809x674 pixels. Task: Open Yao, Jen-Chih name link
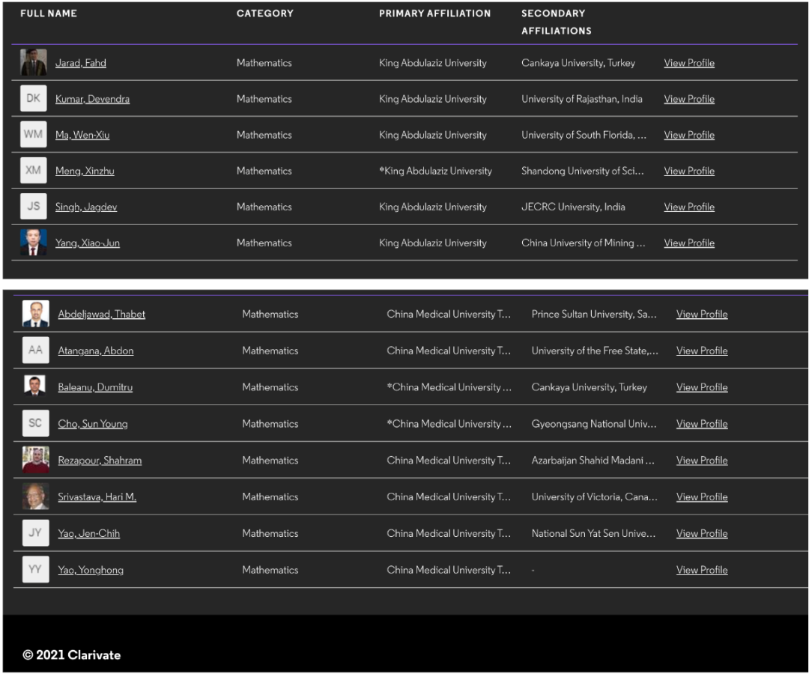(88, 534)
